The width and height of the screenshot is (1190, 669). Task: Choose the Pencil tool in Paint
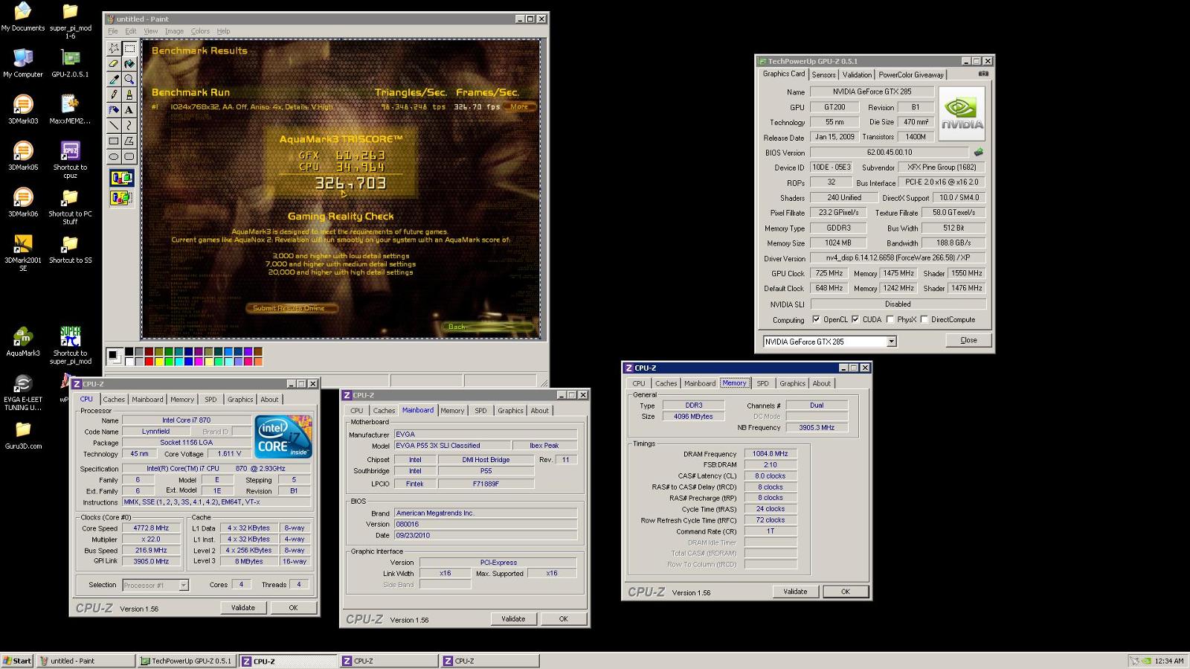click(x=114, y=95)
